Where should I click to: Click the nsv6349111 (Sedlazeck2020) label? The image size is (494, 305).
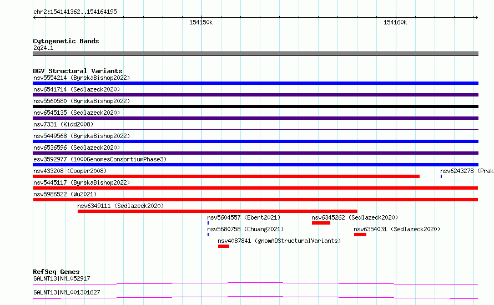[120, 206]
